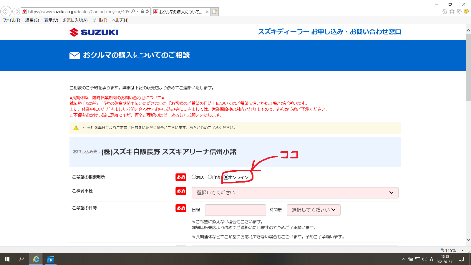Expand the zoom level dropdown arrow
The height and width of the screenshot is (265, 471).
coord(462,250)
